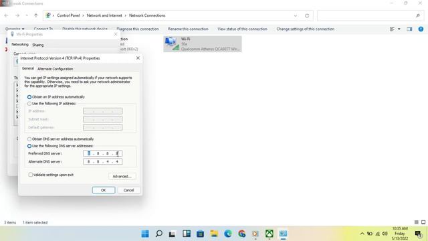Click Change settings of this connection
The image size is (428, 241).
click(306, 29)
